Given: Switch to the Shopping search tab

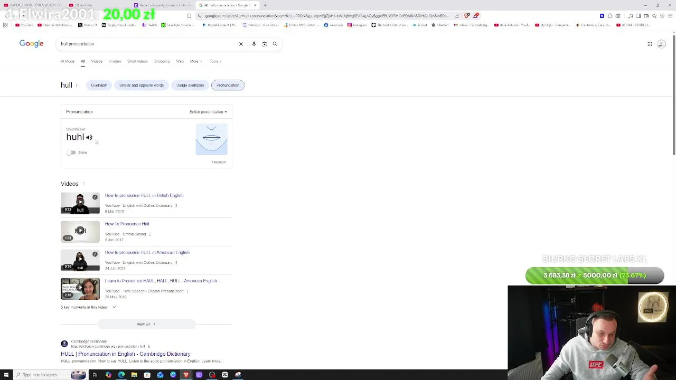Looking at the screenshot, I should [162, 61].
